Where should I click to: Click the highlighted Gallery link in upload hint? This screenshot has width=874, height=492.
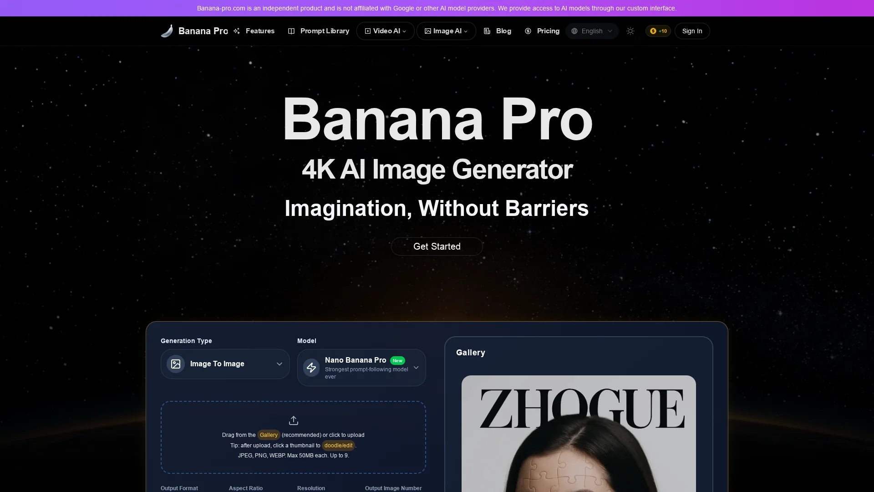[269, 435]
